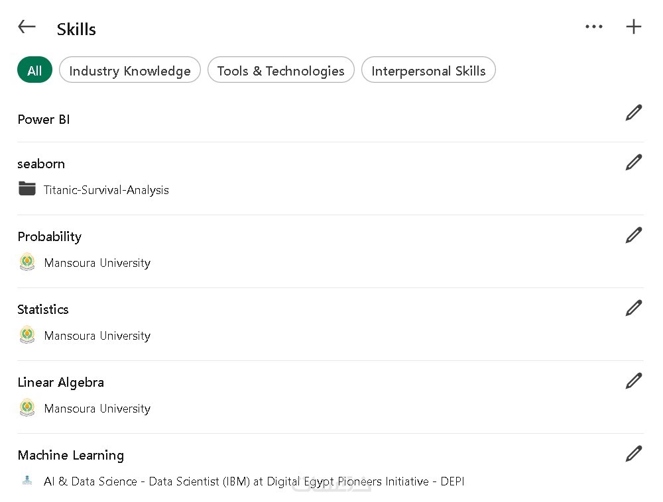663x502 pixels.
Task: Switch to Tools & Technologies filter
Action: tap(281, 71)
